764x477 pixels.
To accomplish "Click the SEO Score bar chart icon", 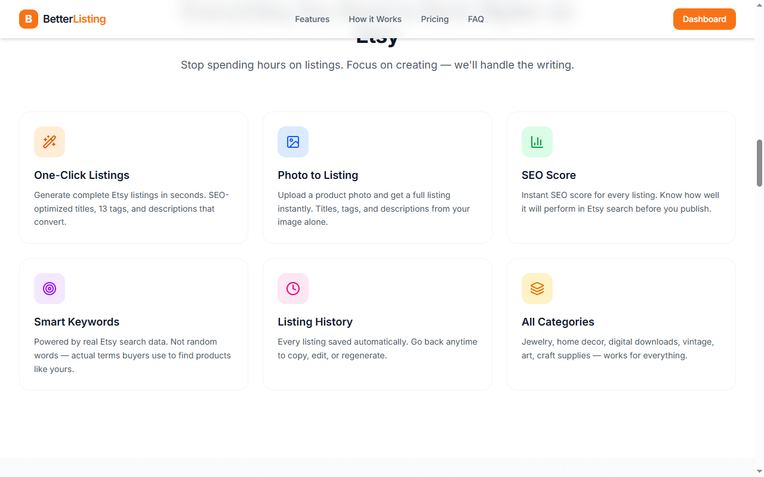I will [537, 142].
